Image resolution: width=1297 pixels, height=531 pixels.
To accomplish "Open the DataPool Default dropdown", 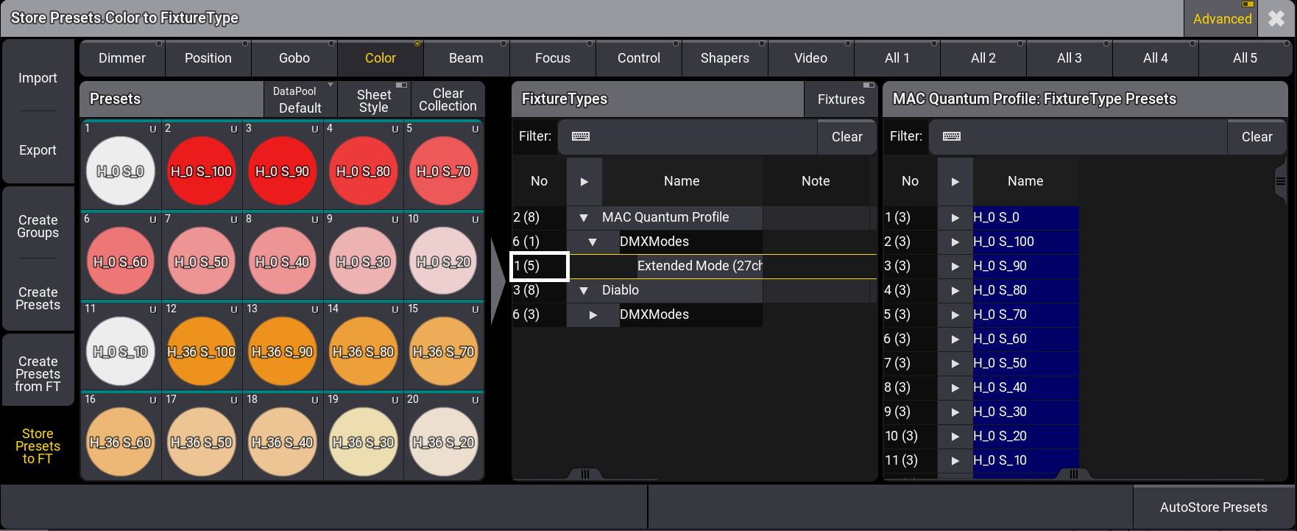I will tap(300, 99).
